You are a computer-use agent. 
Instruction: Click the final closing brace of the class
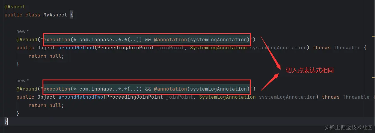point(6,121)
